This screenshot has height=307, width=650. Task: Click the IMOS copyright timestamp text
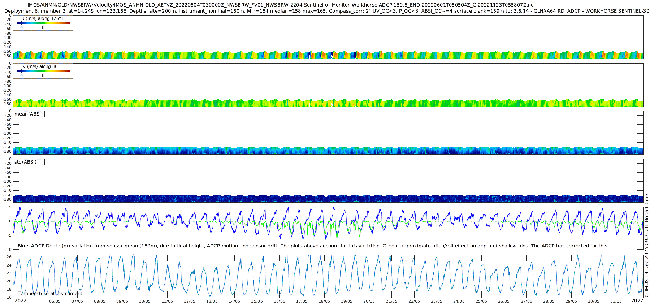click(646, 249)
